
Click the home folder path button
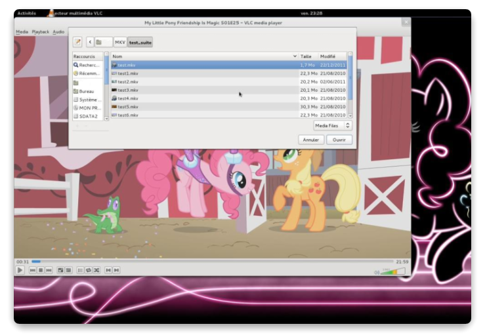pos(103,42)
